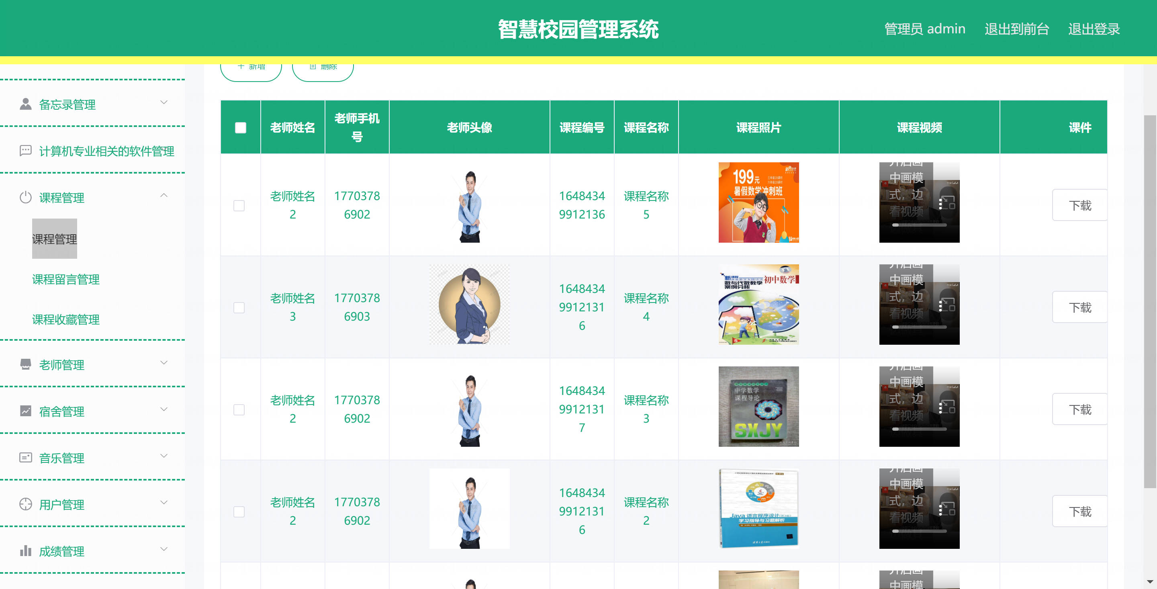The image size is (1157, 589).
Task: Click phone number cell 17703786903
Action: click(x=357, y=307)
